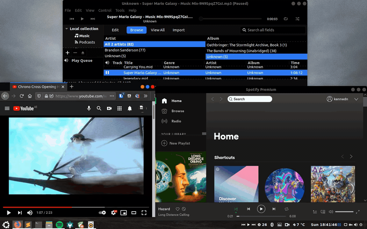Open YouTube notifications bell
This screenshot has width=367, height=229.
[x=130, y=108]
